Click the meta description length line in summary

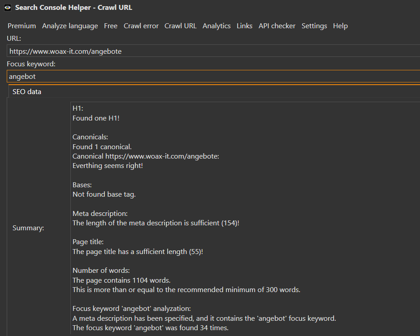coord(156,223)
